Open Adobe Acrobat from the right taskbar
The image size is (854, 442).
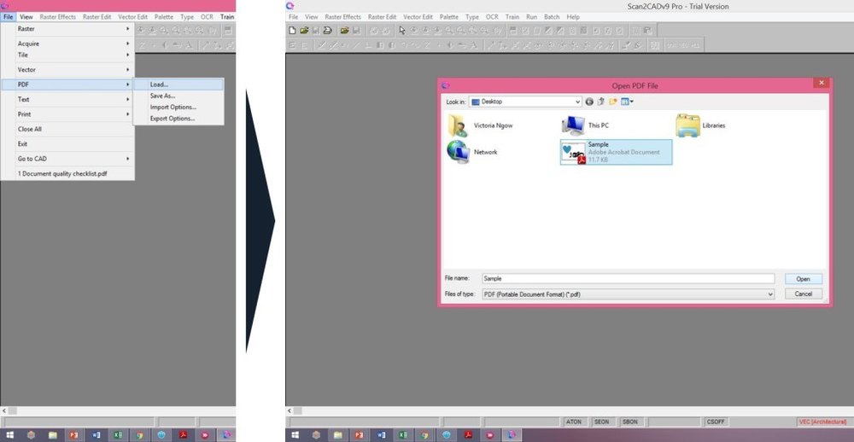468,435
